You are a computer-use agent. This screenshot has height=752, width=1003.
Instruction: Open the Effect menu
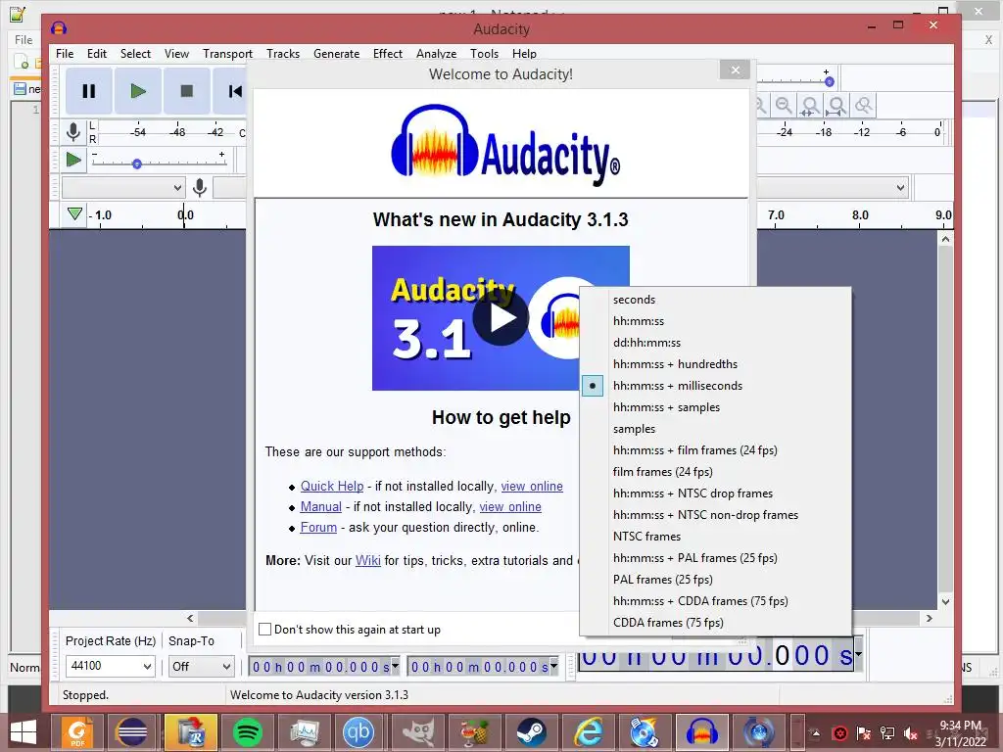pyautogui.click(x=388, y=54)
